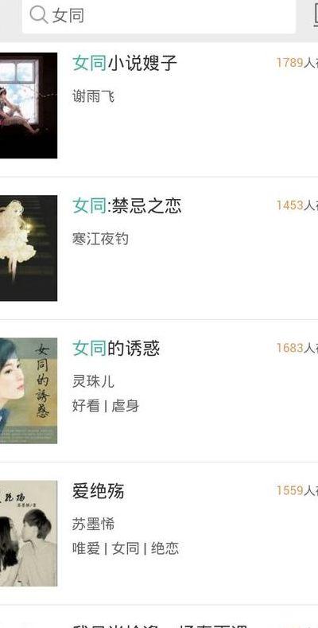Tap author name 苏墨悕

coord(93,524)
